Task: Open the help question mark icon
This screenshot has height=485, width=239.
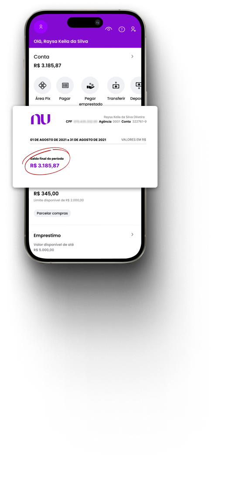Action: tap(122, 29)
